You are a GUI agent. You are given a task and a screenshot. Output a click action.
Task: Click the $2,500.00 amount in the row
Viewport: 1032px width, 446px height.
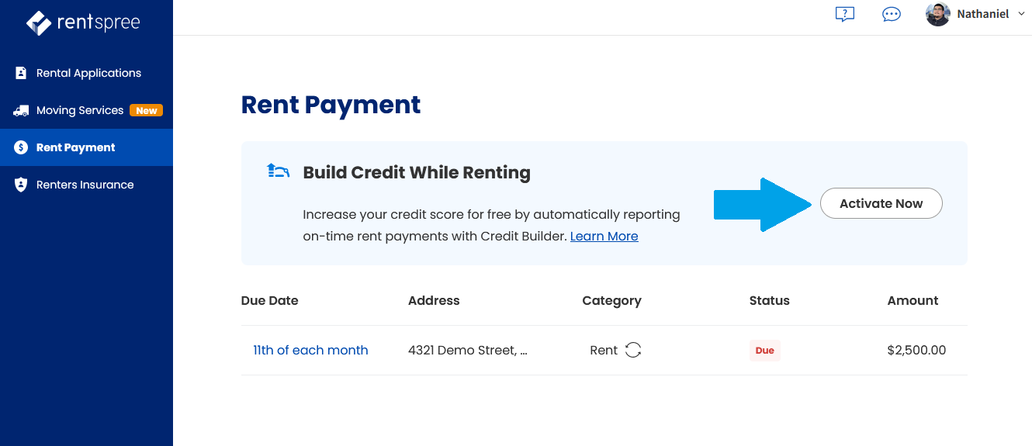tap(916, 350)
